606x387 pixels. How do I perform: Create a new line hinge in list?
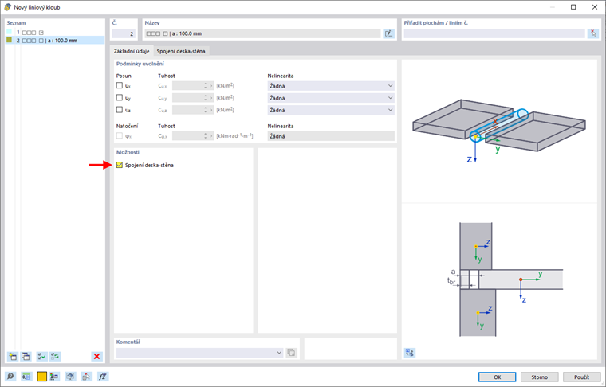13,356
